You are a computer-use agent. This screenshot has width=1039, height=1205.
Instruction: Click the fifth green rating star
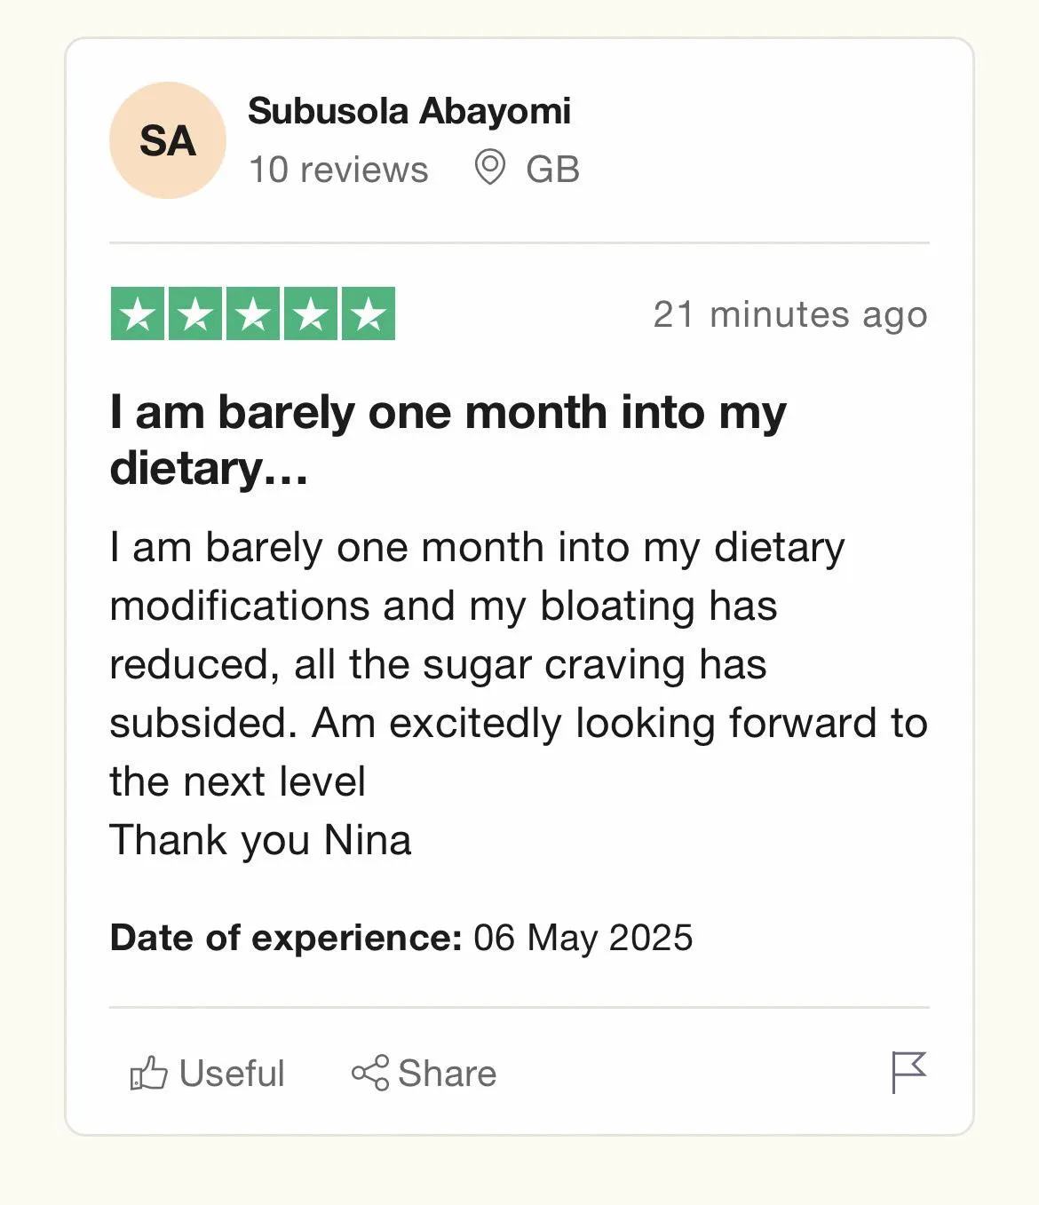click(x=369, y=313)
